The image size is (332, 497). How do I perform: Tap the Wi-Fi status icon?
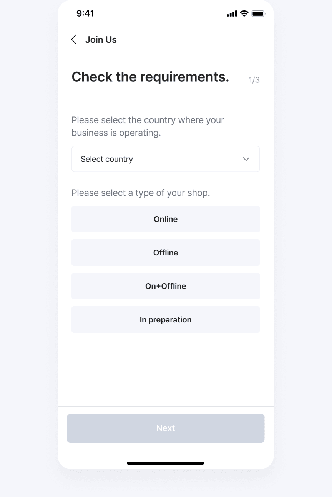(244, 13)
